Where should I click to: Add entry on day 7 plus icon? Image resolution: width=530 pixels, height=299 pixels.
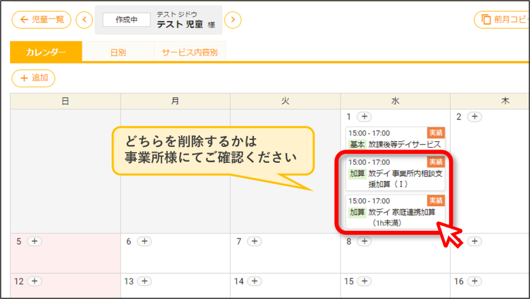(254, 241)
